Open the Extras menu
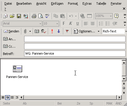Screen dimensions: 127x106 87,4
